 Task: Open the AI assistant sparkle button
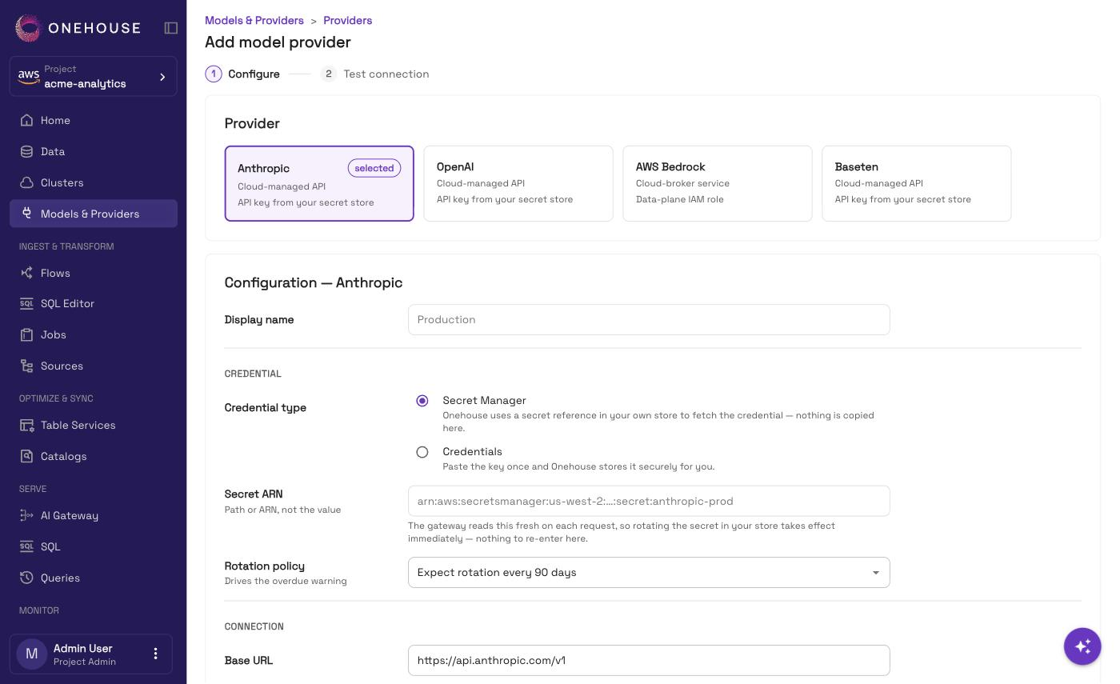click(x=1082, y=646)
